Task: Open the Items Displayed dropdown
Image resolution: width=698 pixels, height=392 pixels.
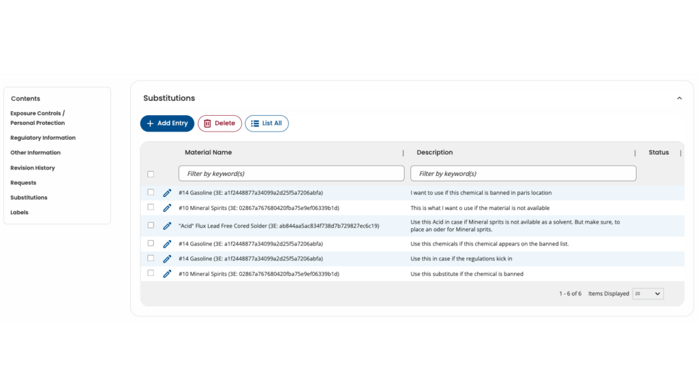Action: click(648, 294)
